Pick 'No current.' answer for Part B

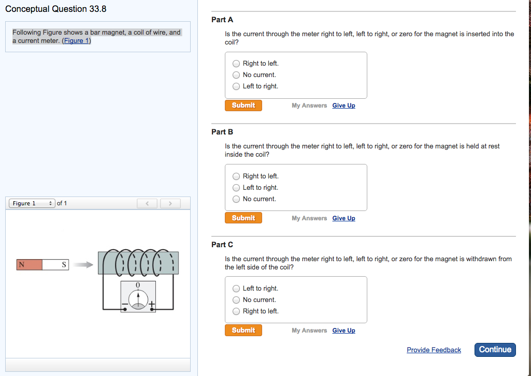click(x=236, y=199)
